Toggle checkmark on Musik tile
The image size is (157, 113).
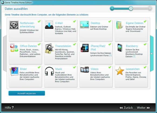(74, 67)
